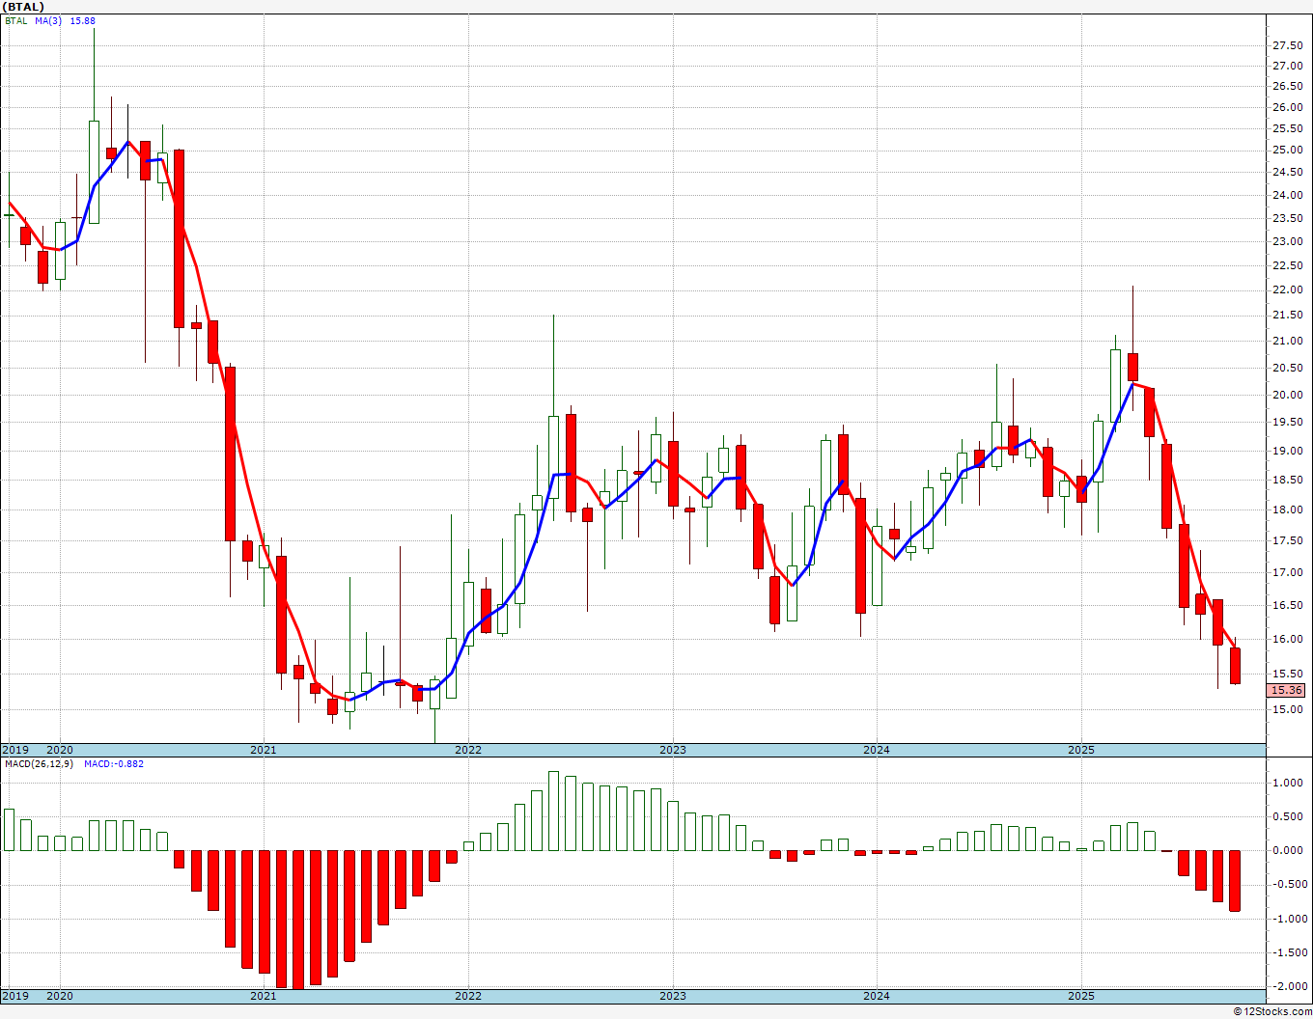Image resolution: width=1313 pixels, height=1019 pixels.
Task: Click the MACD(26,12,9) indicator label
Action: (x=41, y=763)
